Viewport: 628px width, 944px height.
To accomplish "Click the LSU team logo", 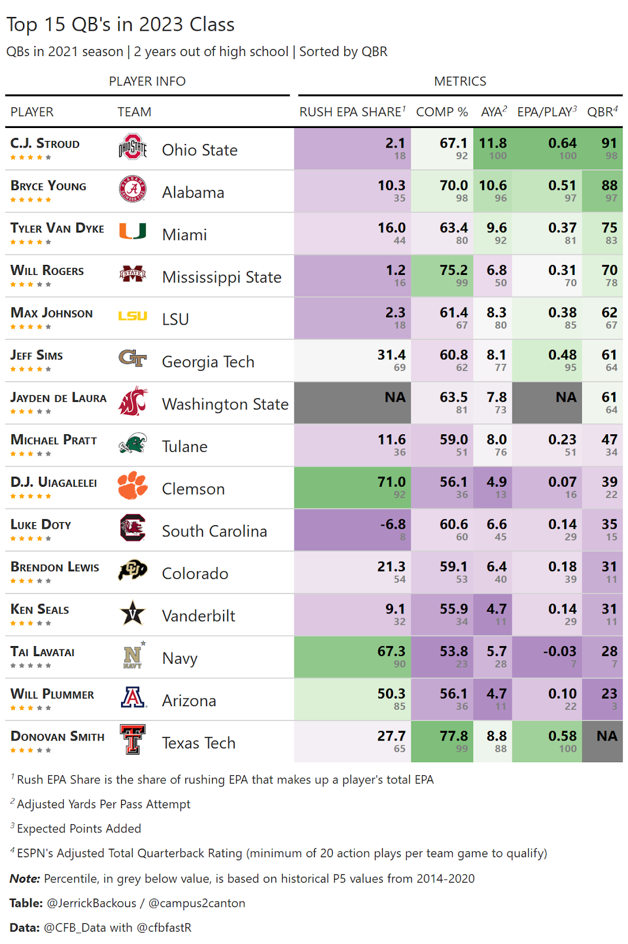I will [133, 316].
